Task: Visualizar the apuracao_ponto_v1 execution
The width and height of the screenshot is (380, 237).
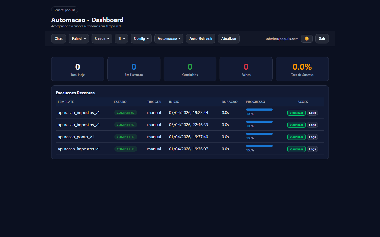Action: click(296, 137)
